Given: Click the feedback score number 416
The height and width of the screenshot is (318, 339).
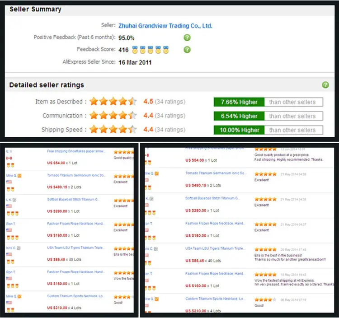Looking at the screenshot, I should (x=123, y=50).
